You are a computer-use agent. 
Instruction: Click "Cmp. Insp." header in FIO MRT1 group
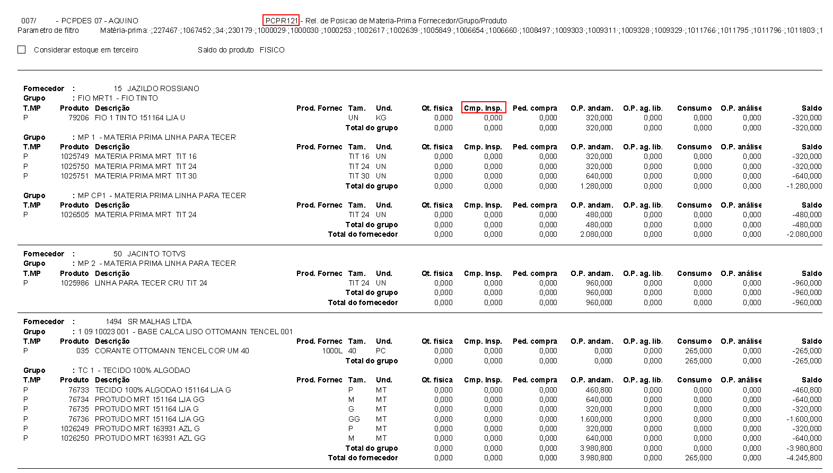(x=483, y=108)
